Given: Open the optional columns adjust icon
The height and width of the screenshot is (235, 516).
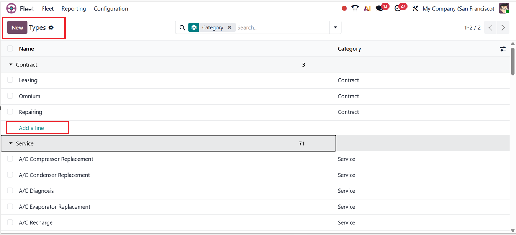Looking at the screenshot, I should 503,49.
